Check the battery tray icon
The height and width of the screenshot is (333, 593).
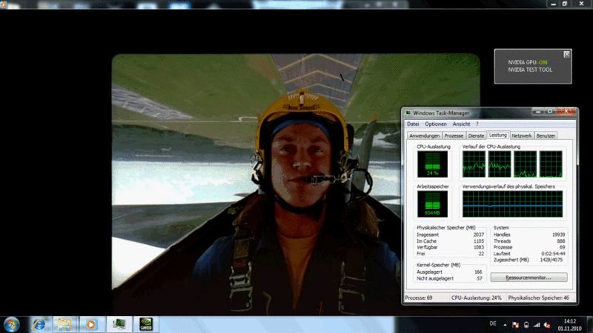pos(526,325)
